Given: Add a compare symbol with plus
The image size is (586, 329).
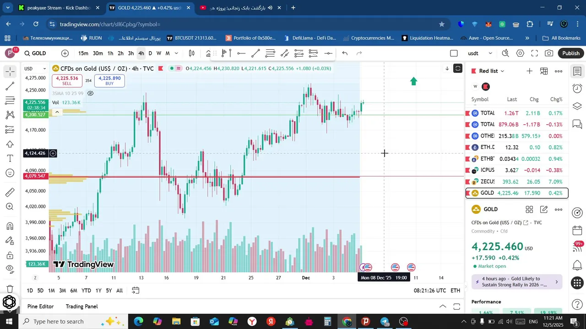Looking at the screenshot, I should point(65,53).
